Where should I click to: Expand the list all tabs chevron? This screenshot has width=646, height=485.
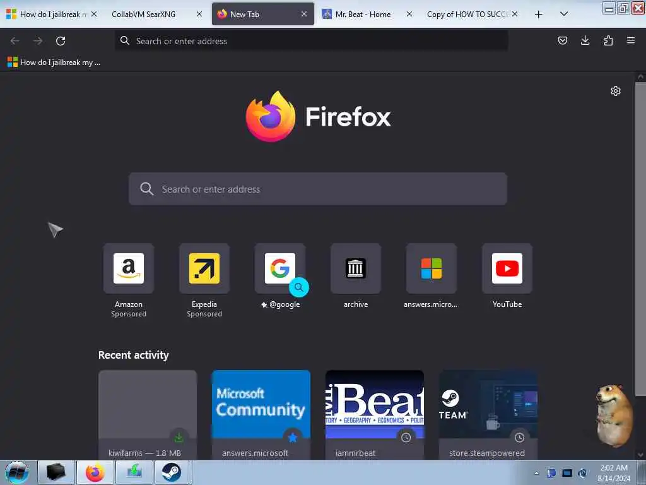coord(564,14)
